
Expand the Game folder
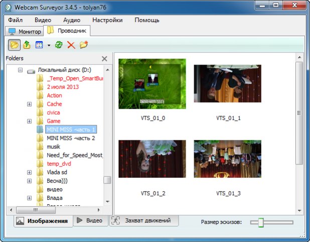tap(29, 121)
